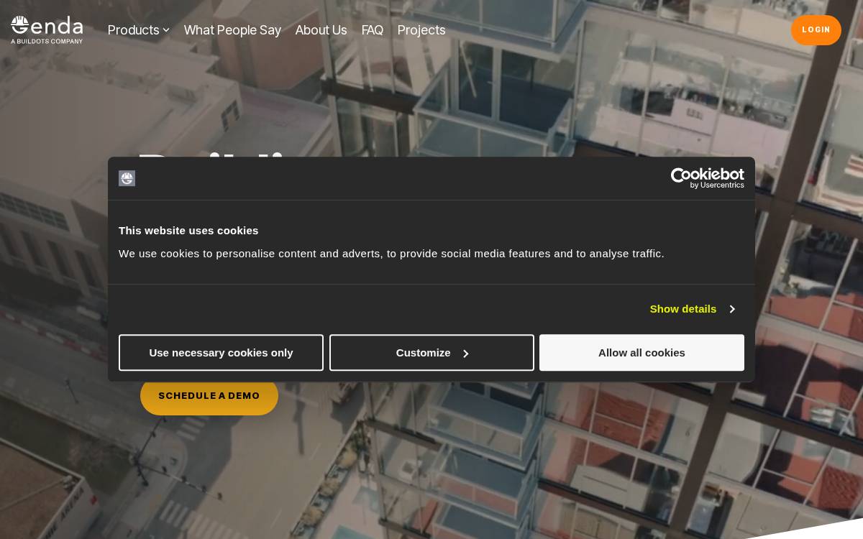Click the "This website uses cookies" heading
Image resolution: width=863 pixels, height=539 pixels.
(188, 231)
